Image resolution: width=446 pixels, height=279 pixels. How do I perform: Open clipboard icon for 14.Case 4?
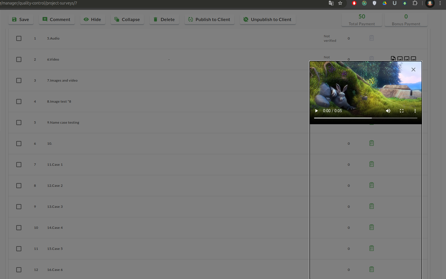coord(372,227)
